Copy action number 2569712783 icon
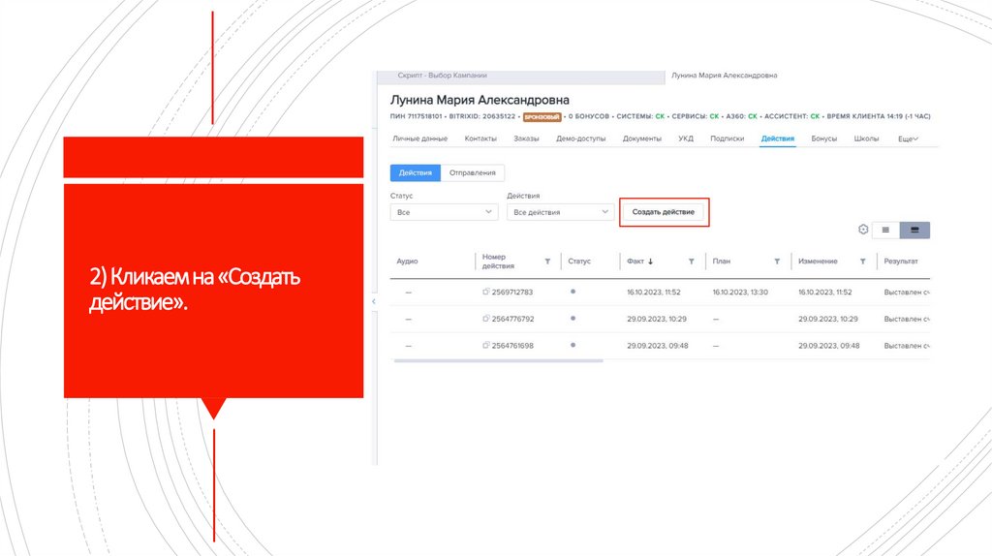This screenshot has height=556, width=992. 486,292
